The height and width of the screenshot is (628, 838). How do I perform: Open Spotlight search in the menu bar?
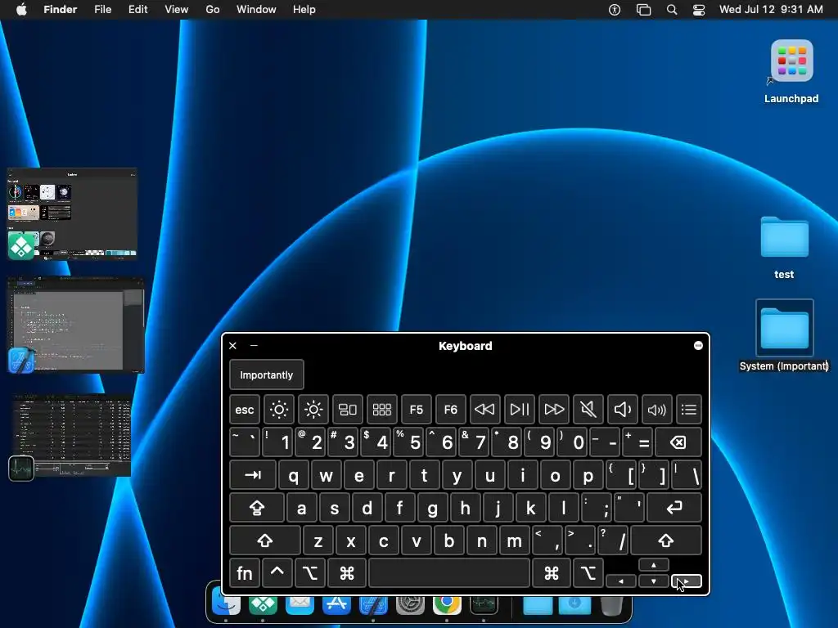[672, 10]
